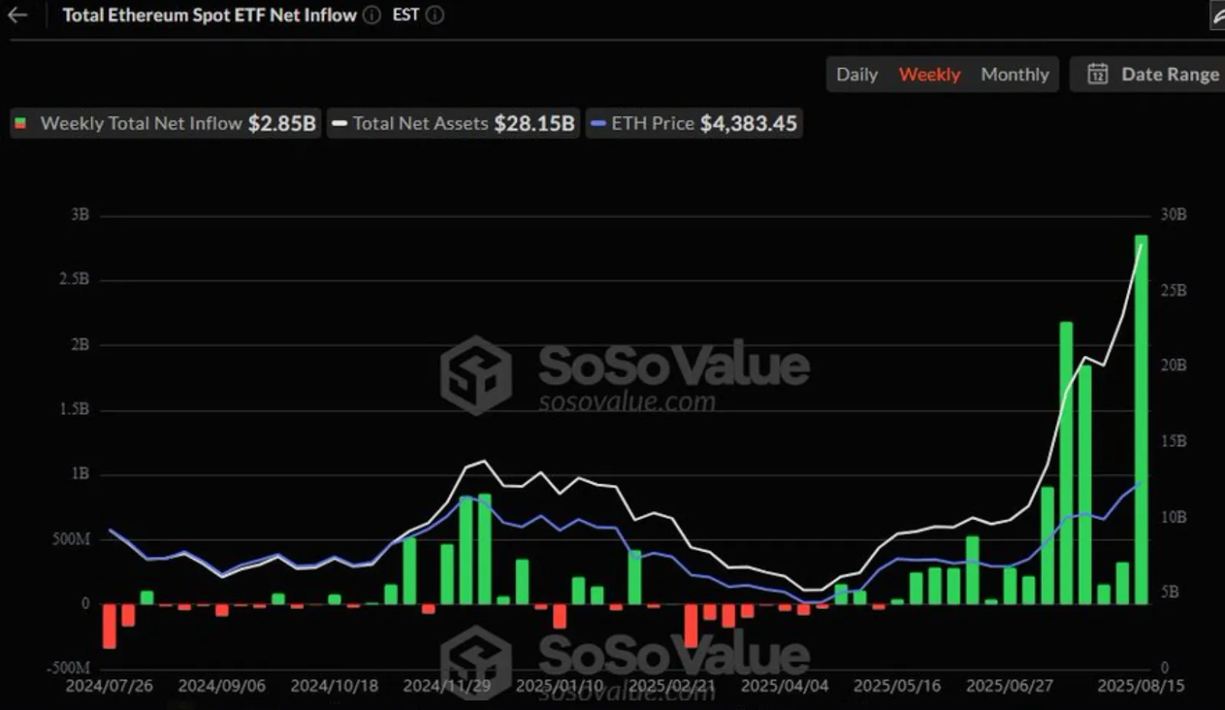This screenshot has width=1225, height=710.
Task: Select the Weekly interval tab
Action: click(x=929, y=74)
